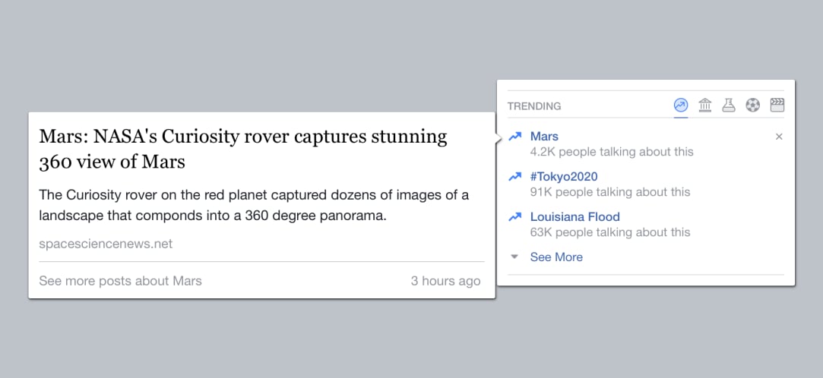Click trending arrow beside #Tokyo2020

coord(515,177)
